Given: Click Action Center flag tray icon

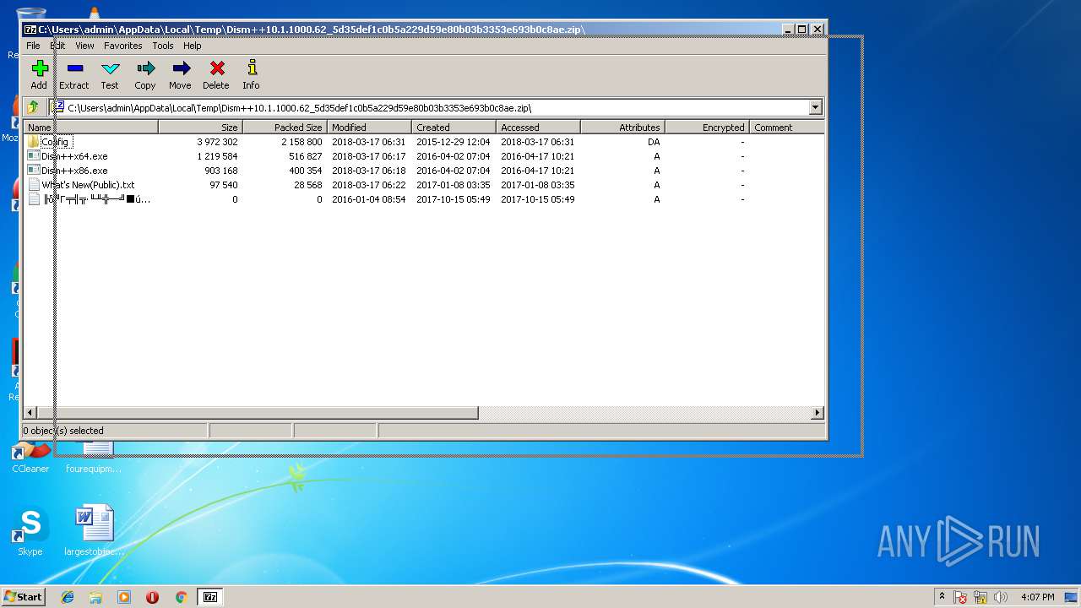Looking at the screenshot, I should (x=961, y=597).
